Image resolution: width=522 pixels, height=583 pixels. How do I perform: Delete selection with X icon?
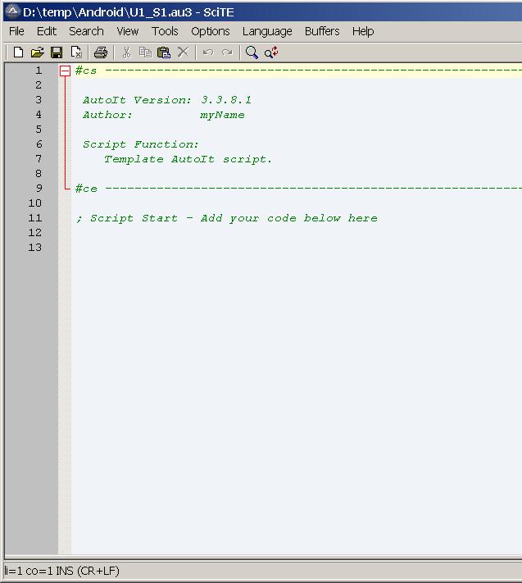pos(184,52)
